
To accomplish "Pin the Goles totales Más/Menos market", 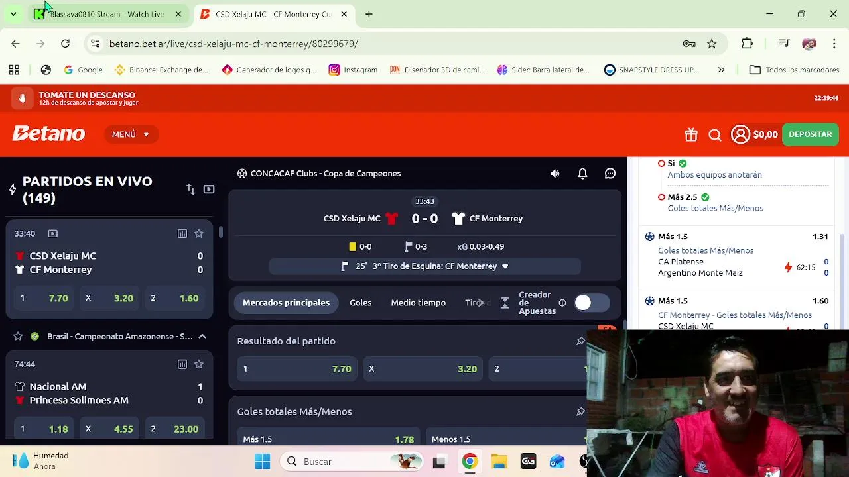I will pyautogui.click(x=580, y=411).
